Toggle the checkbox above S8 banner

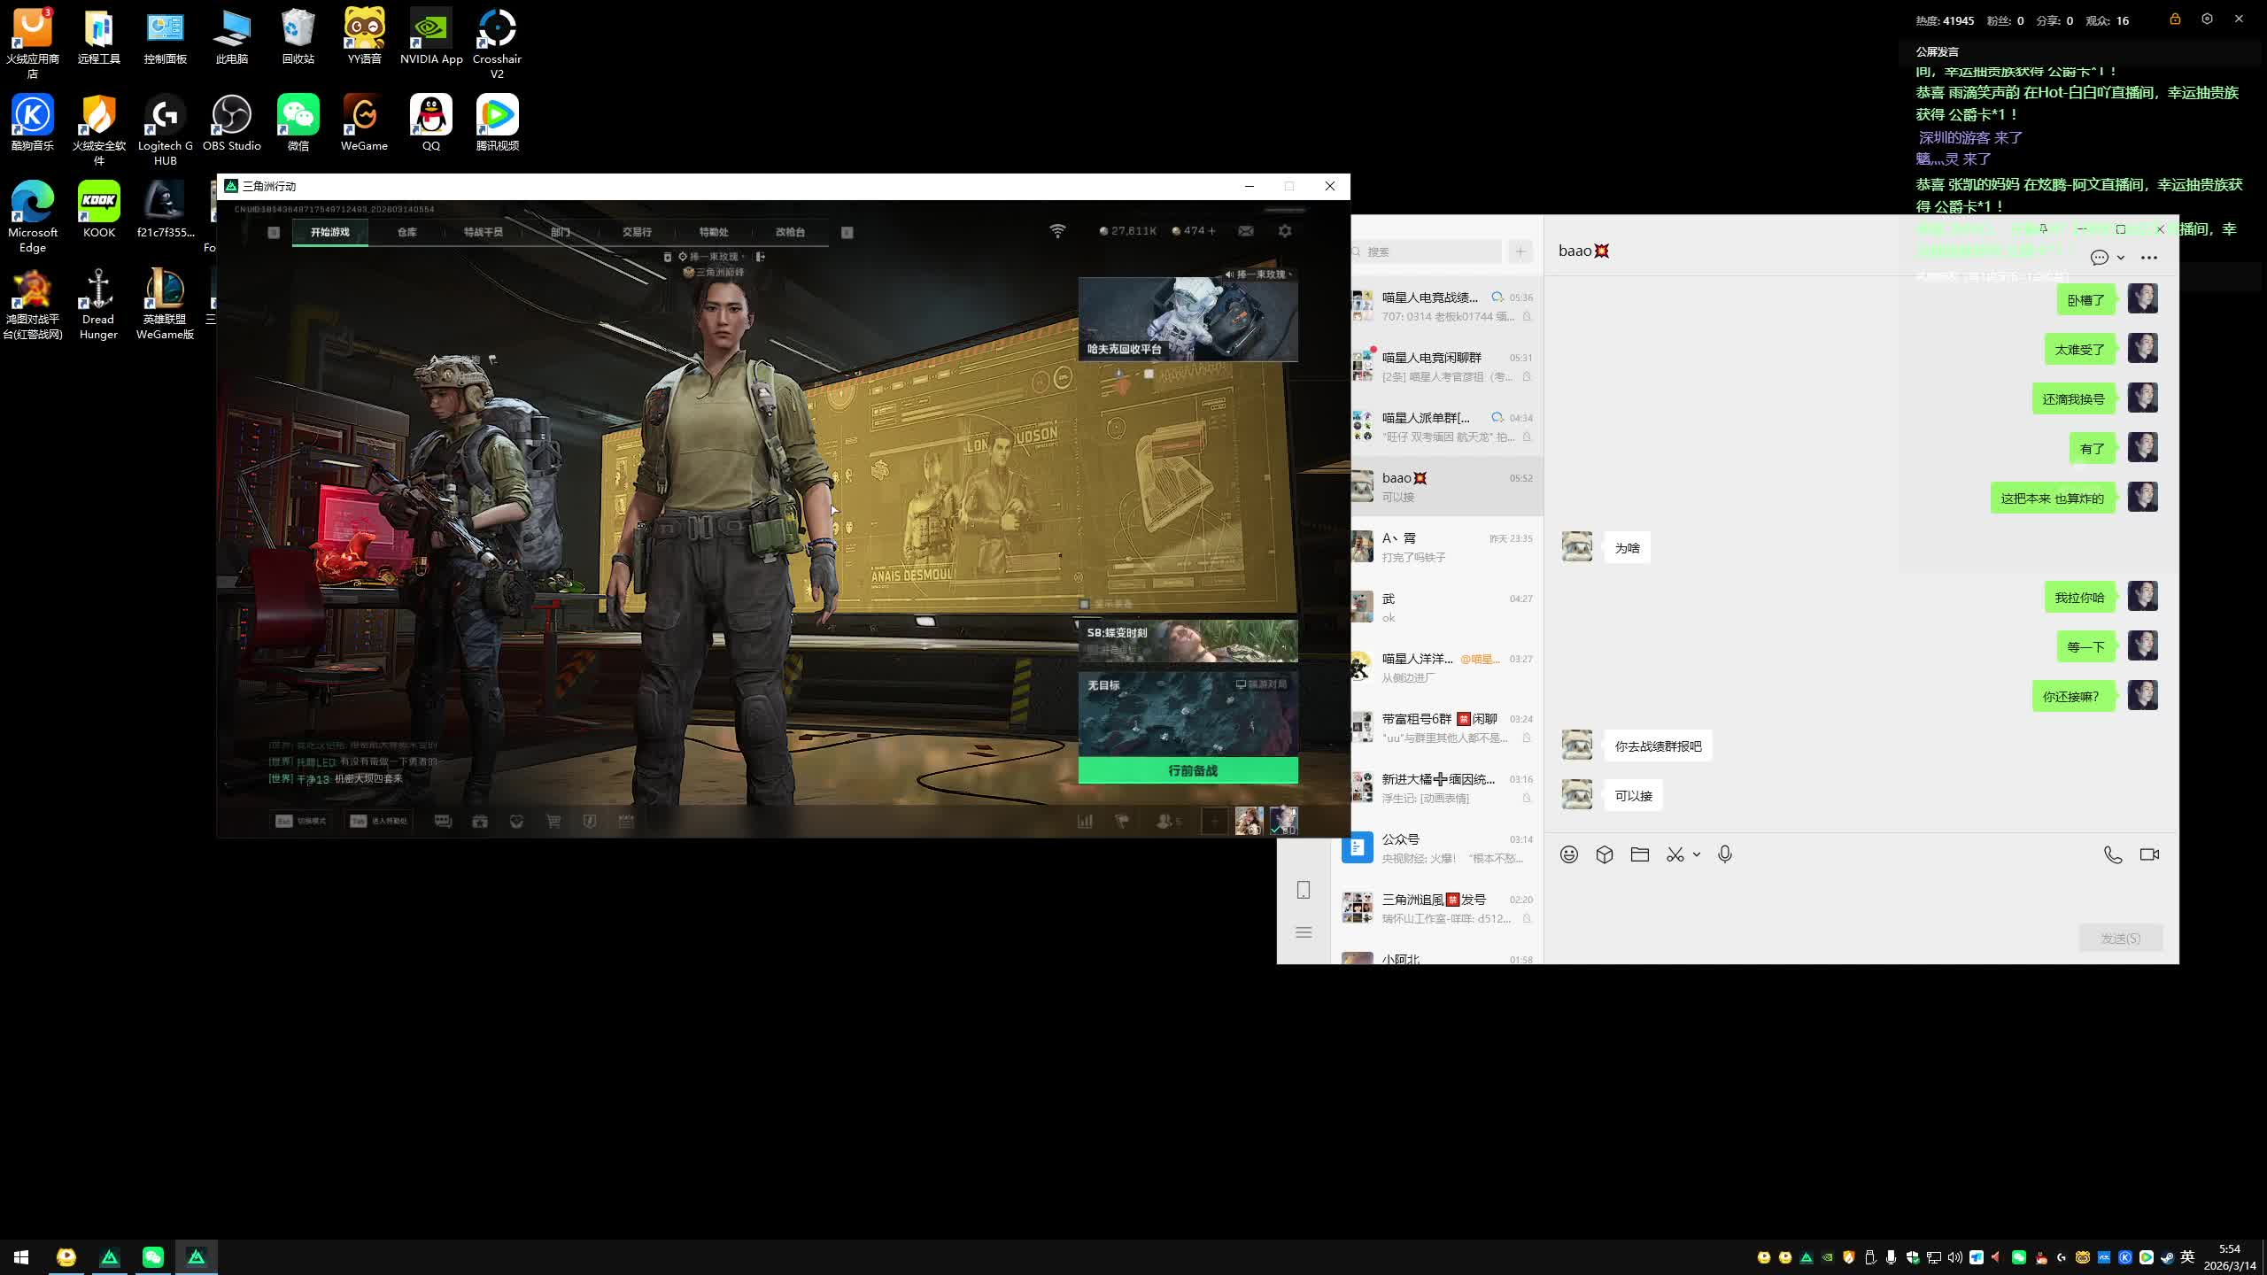tap(1084, 604)
